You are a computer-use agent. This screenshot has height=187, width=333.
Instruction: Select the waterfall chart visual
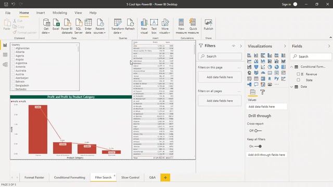pyautogui.click(x=249, y=67)
